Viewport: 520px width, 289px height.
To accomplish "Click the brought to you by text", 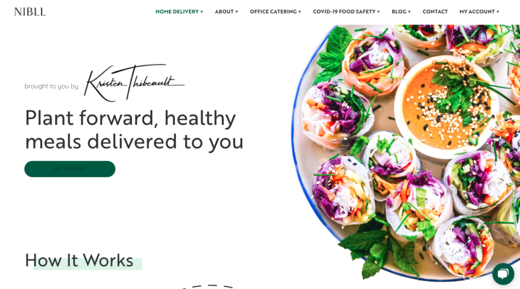I will click(51, 86).
